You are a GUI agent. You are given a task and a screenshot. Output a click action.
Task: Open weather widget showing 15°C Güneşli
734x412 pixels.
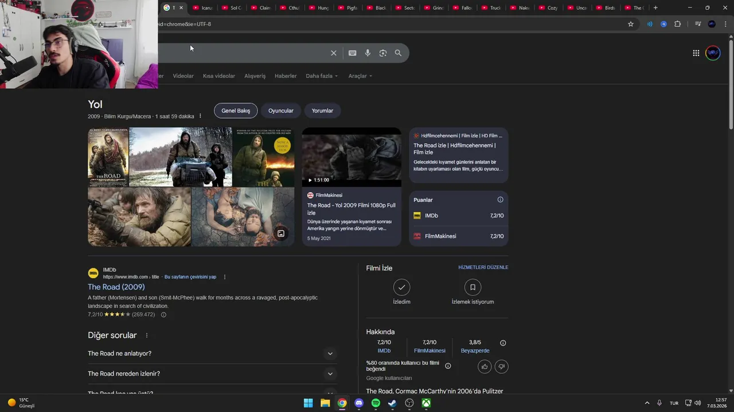[x=21, y=403]
